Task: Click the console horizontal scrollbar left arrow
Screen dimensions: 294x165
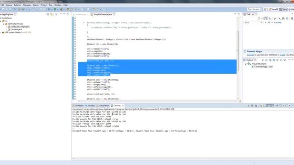Action: 73,159
